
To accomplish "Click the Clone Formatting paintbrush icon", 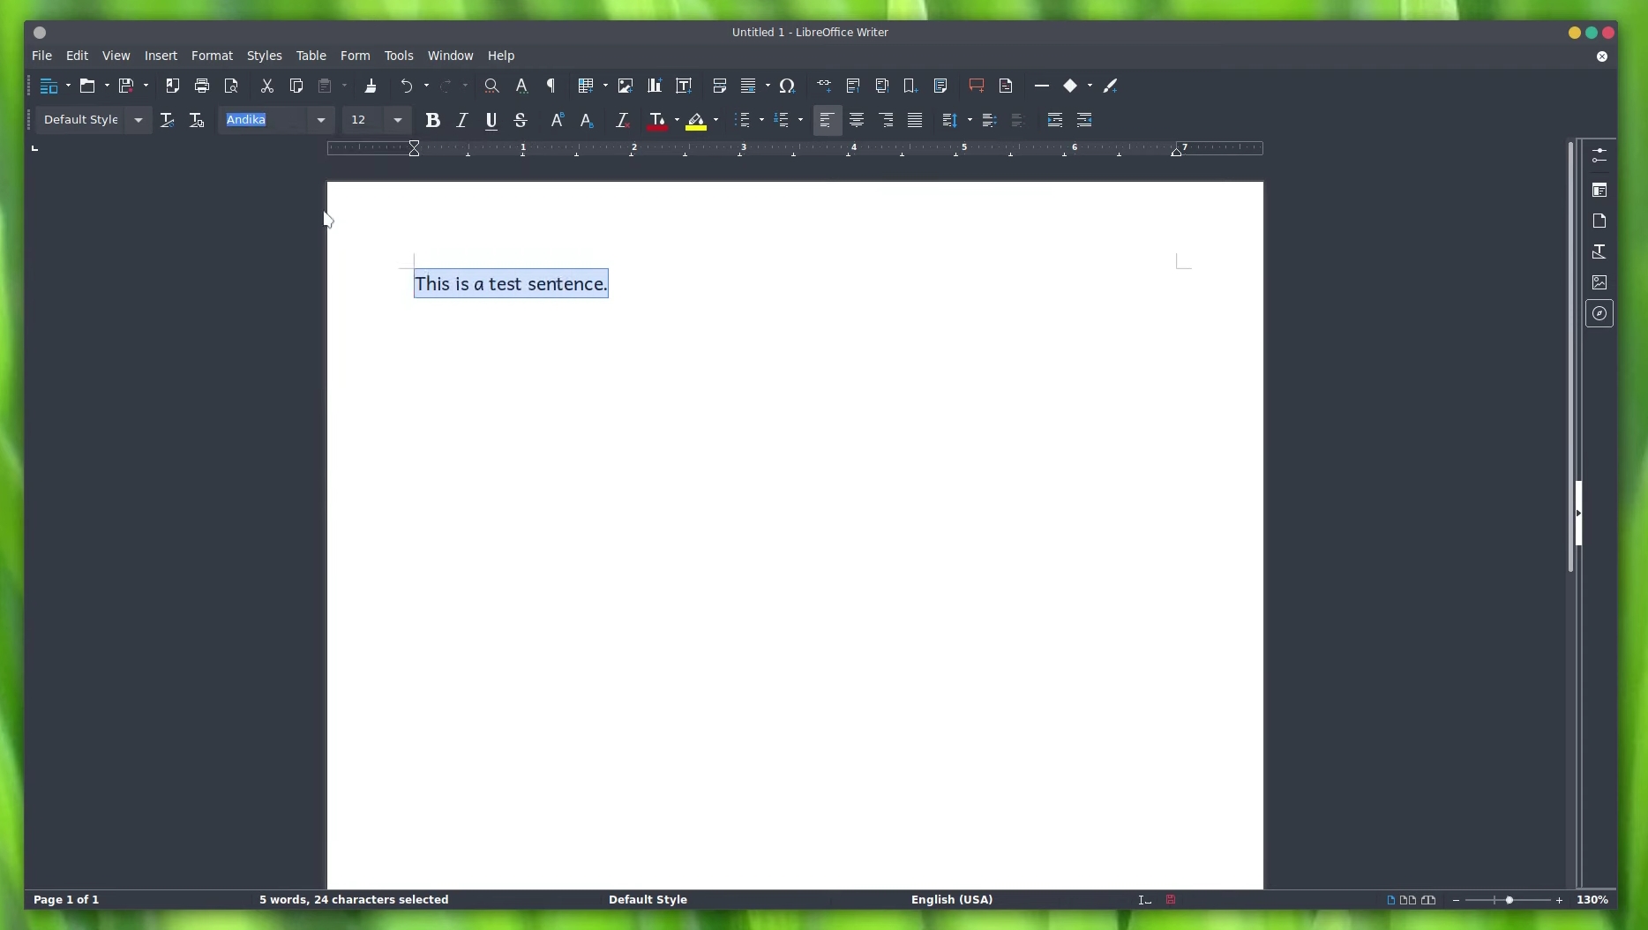I will (x=371, y=86).
